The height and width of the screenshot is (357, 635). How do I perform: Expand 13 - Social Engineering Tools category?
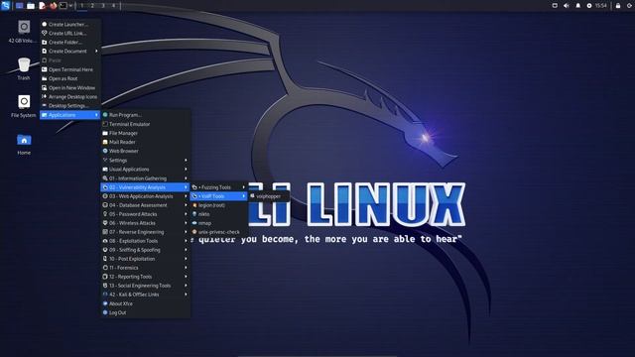click(146, 286)
